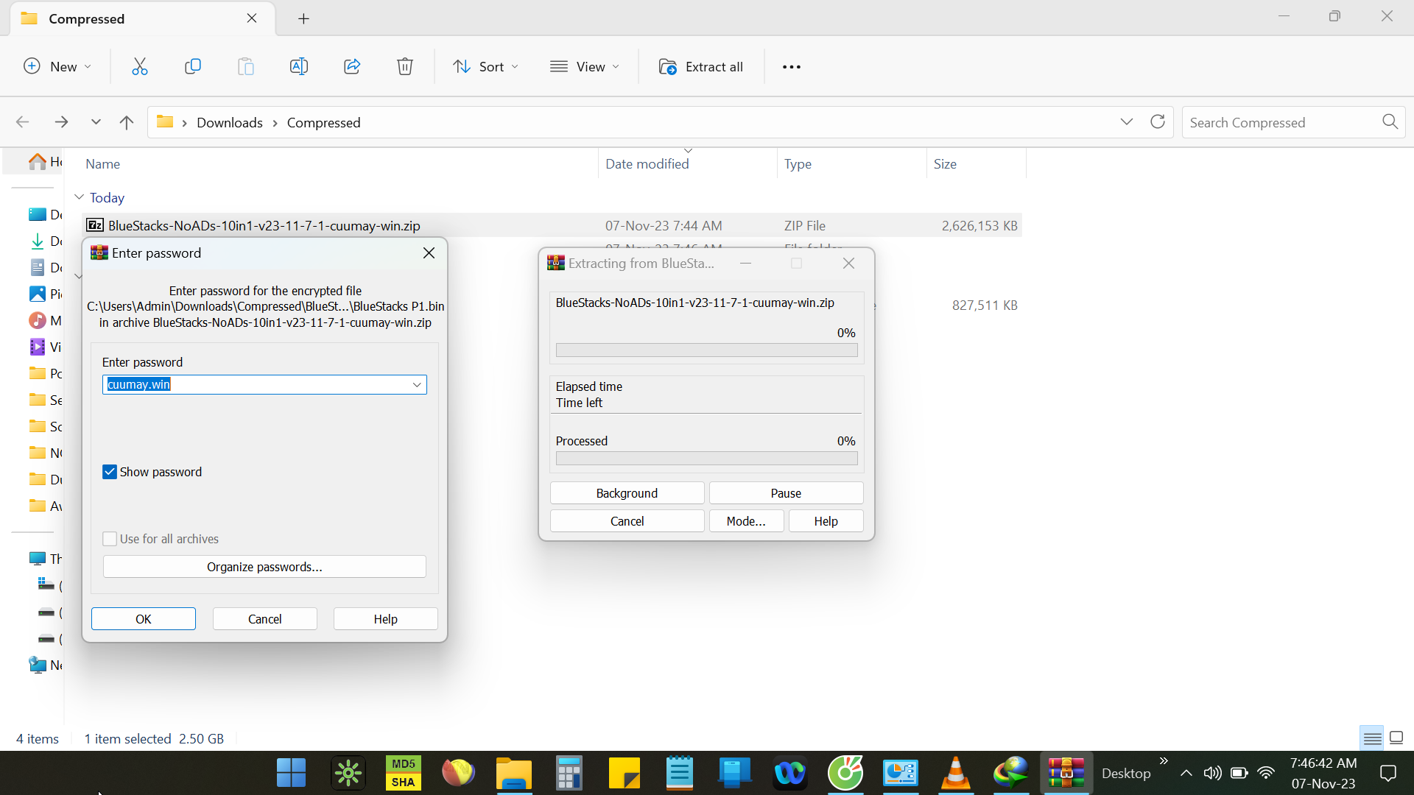This screenshot has width=1414, height=795.
Task: Click OK in Enter password dialog
Action: pos(144,619)
